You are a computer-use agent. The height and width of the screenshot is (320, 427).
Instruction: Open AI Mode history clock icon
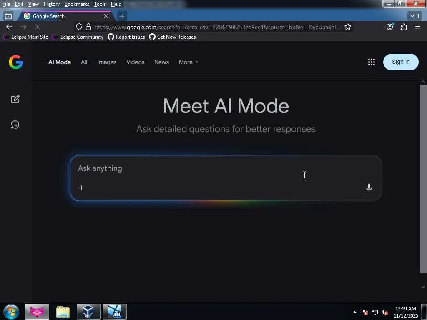coord(15,125)
